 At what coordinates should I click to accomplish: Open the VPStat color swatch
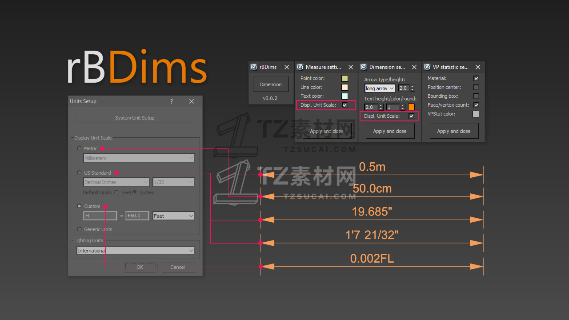point(476,114)
